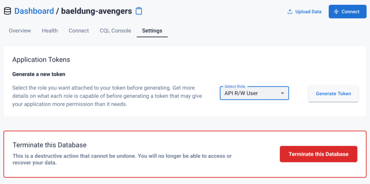370x184 pixels.
Task: Open the Select Role combo box
Action: [249, 93]
